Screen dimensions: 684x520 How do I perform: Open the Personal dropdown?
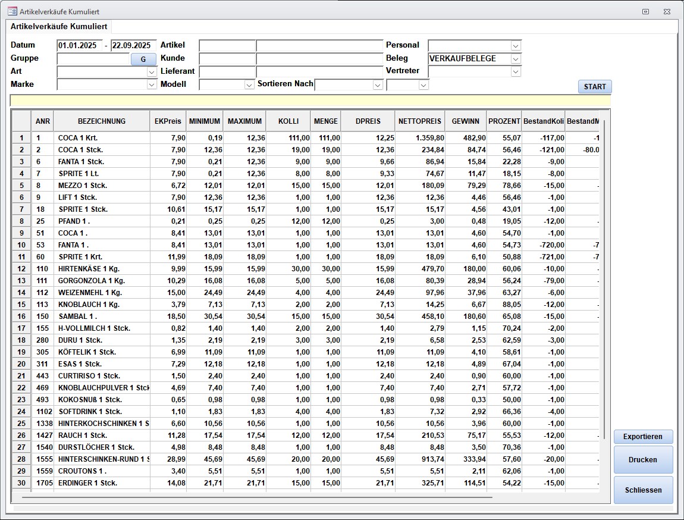[x=516, y=46]
